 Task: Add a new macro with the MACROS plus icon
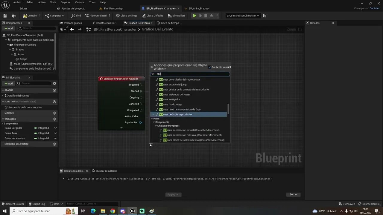(x=54, y=113)
